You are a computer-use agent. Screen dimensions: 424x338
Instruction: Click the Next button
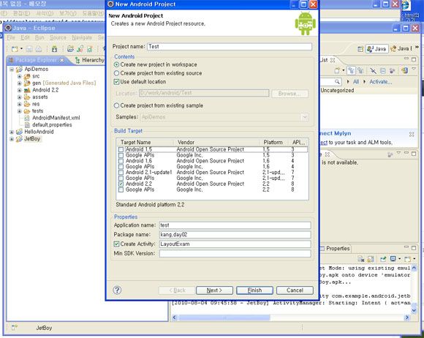[214, 290]
